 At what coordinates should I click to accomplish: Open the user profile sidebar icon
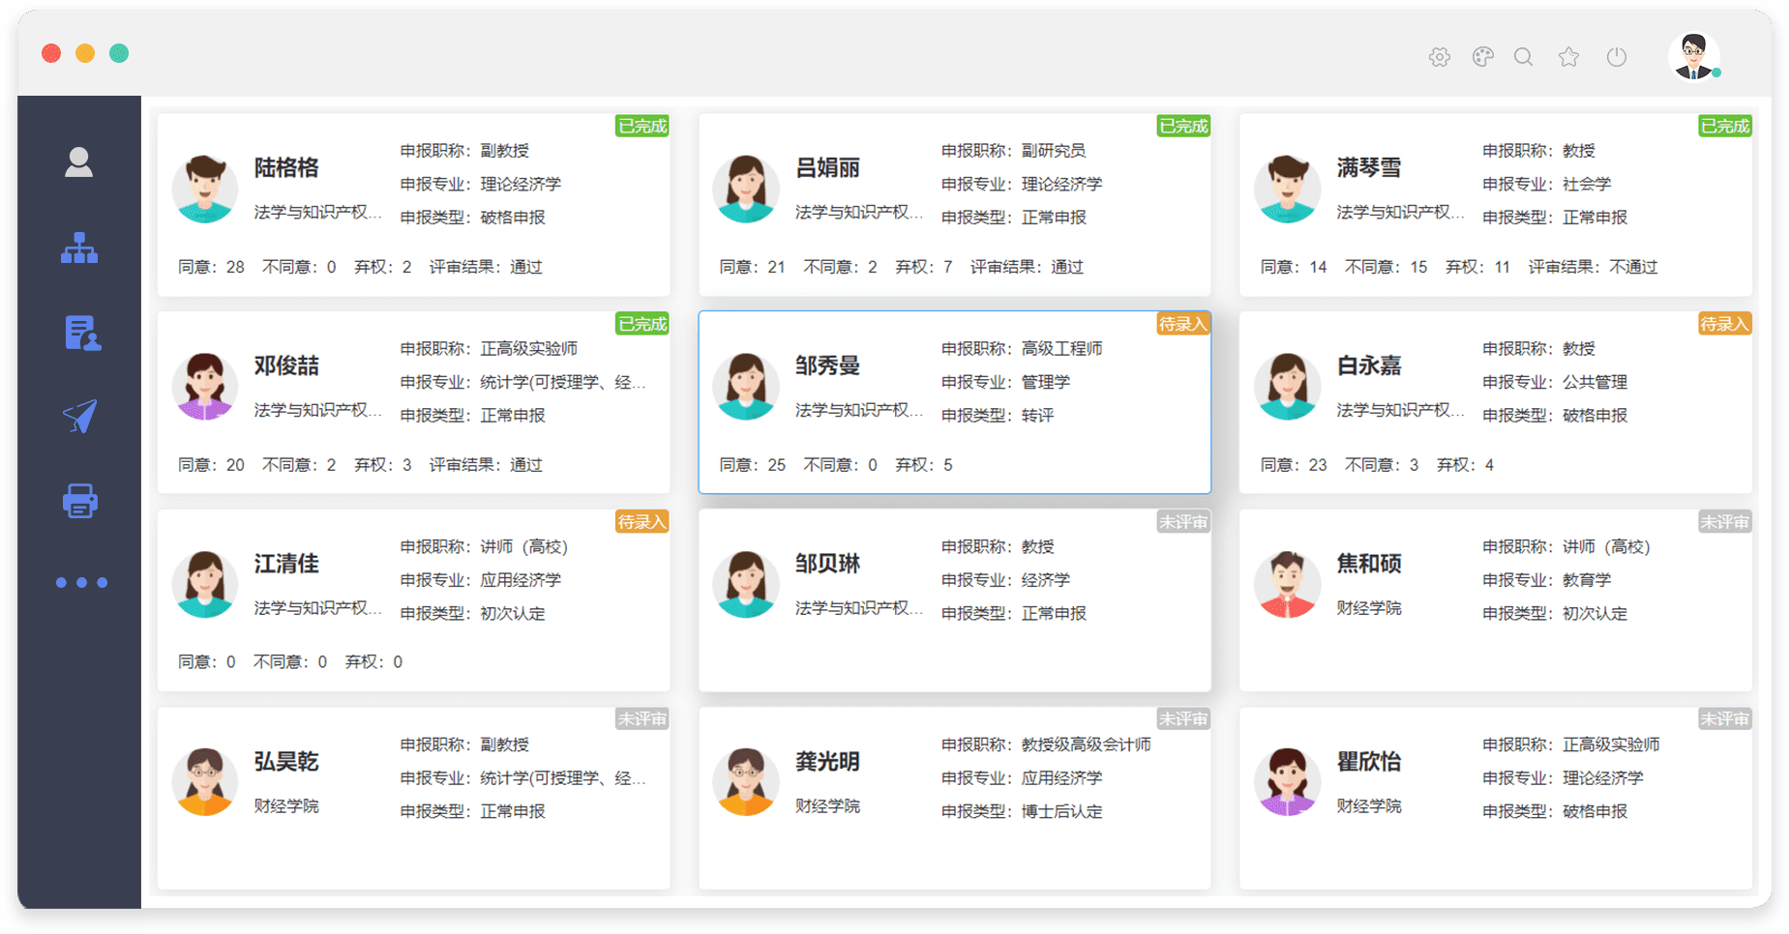79,162
